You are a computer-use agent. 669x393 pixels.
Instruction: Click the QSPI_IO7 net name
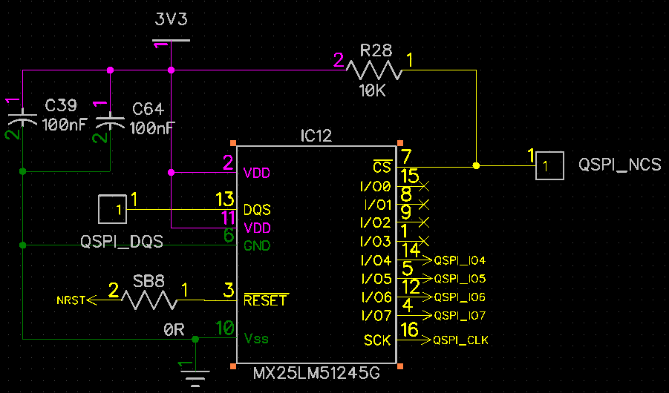[460, 315]
